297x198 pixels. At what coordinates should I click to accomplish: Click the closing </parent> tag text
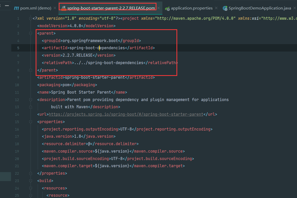[x=47, y=70]
